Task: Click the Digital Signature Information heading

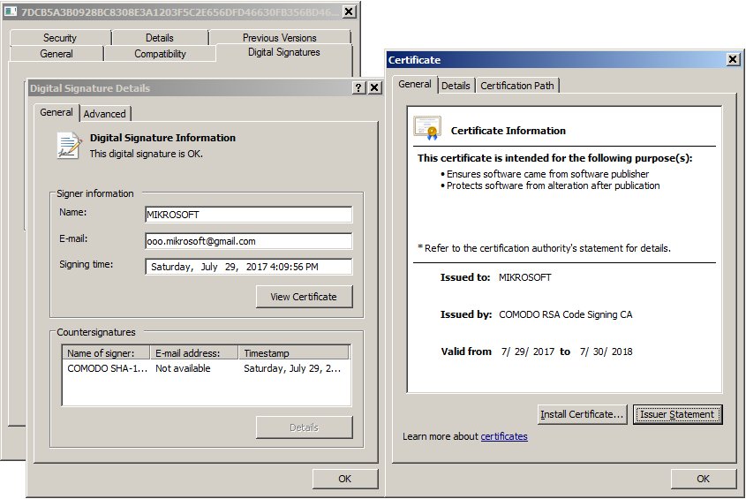Action: 162,138
